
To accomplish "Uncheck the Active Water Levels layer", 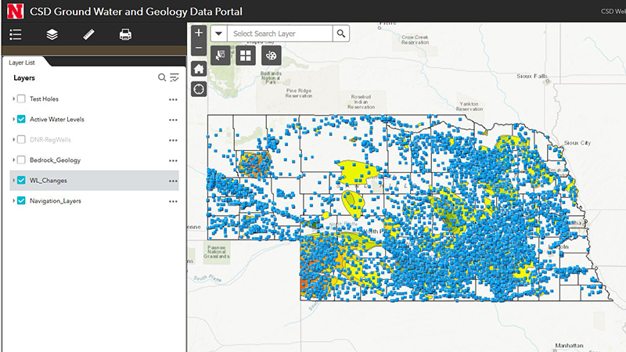I will 21,119.
